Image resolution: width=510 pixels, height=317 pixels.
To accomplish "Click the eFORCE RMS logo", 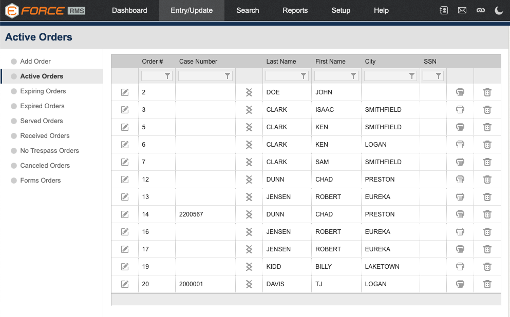I will click(44, 10).
